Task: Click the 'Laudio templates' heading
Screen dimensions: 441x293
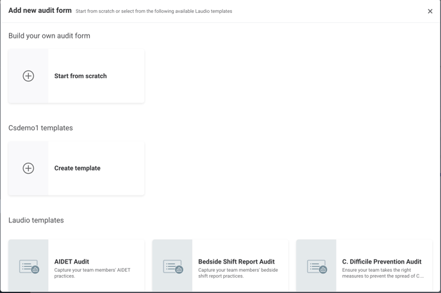Action: [36, 220]
